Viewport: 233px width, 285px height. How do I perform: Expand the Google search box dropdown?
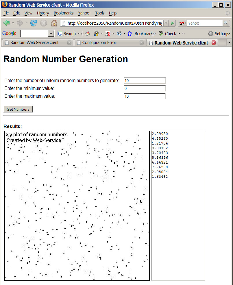tap(51, 34)
